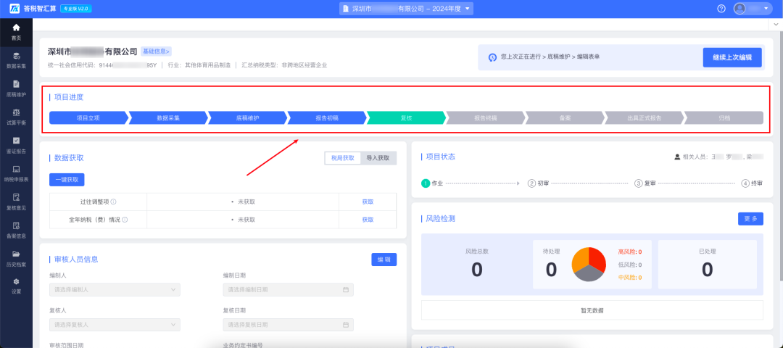The image size is (783, 348).
Task: Open 基础信息> link
Action: coord(157,51)
